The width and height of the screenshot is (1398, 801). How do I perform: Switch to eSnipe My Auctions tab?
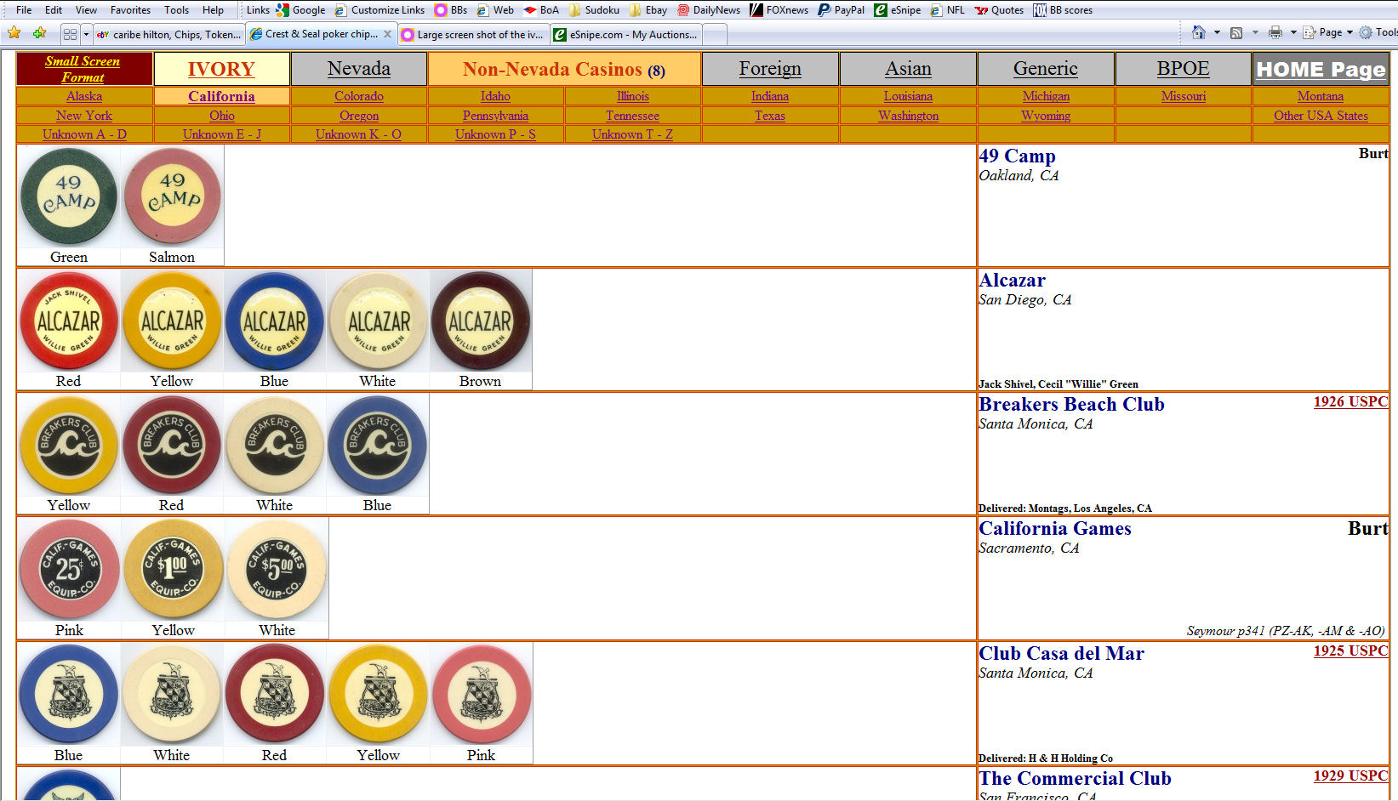pyautogui.click(x=625, y=35)
